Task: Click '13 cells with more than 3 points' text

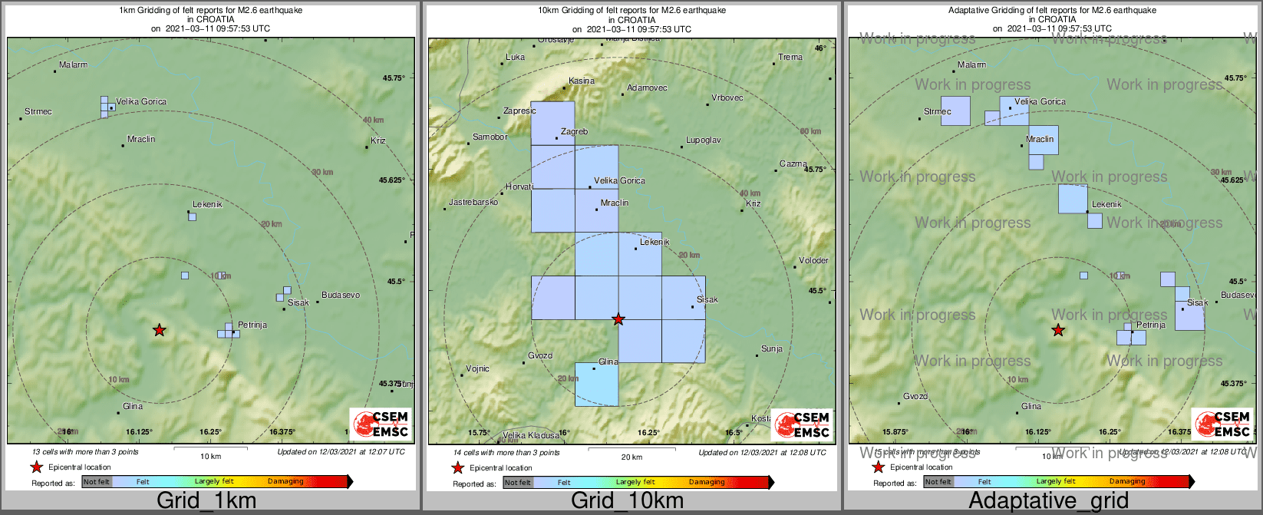Action: coord(85,452)
